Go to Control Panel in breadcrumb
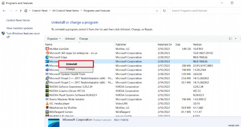This screenshot has width=241, height=127. 40,11
